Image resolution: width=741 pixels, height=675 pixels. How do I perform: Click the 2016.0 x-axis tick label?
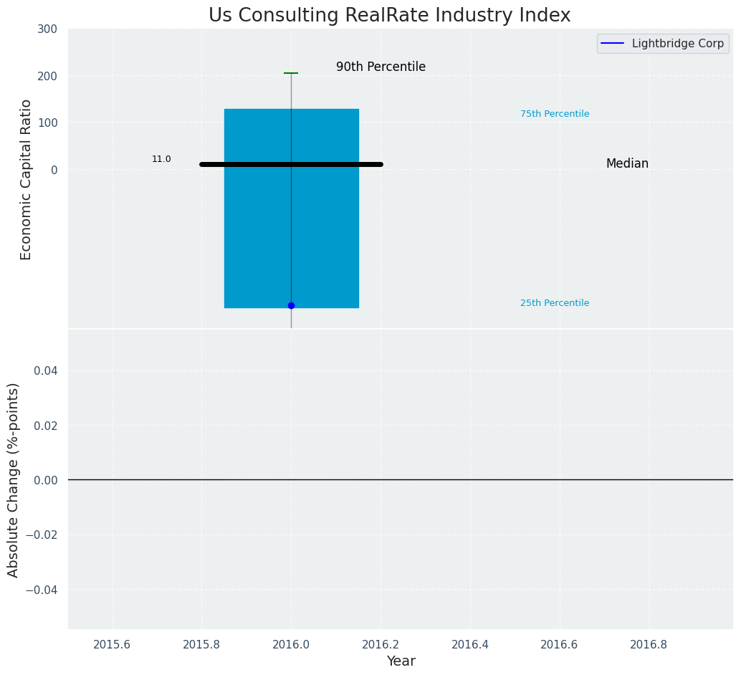(291, 644)
